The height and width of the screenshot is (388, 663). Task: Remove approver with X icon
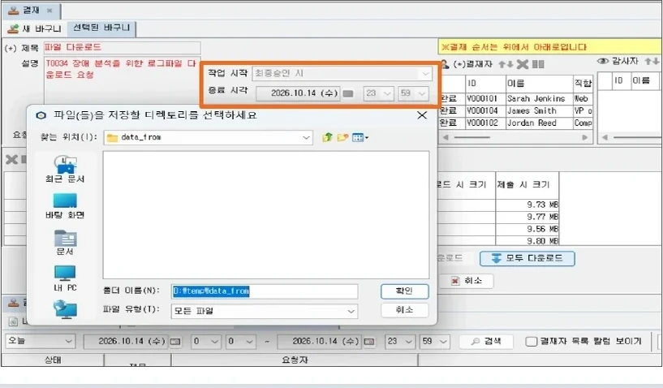coord(523,64)
